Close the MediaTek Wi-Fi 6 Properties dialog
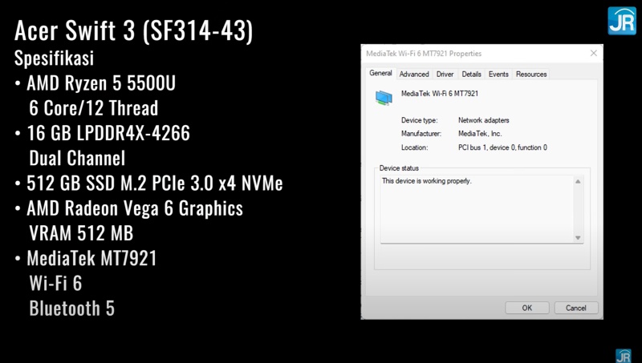Screen dimensions: 642x363 click(594, 54)
